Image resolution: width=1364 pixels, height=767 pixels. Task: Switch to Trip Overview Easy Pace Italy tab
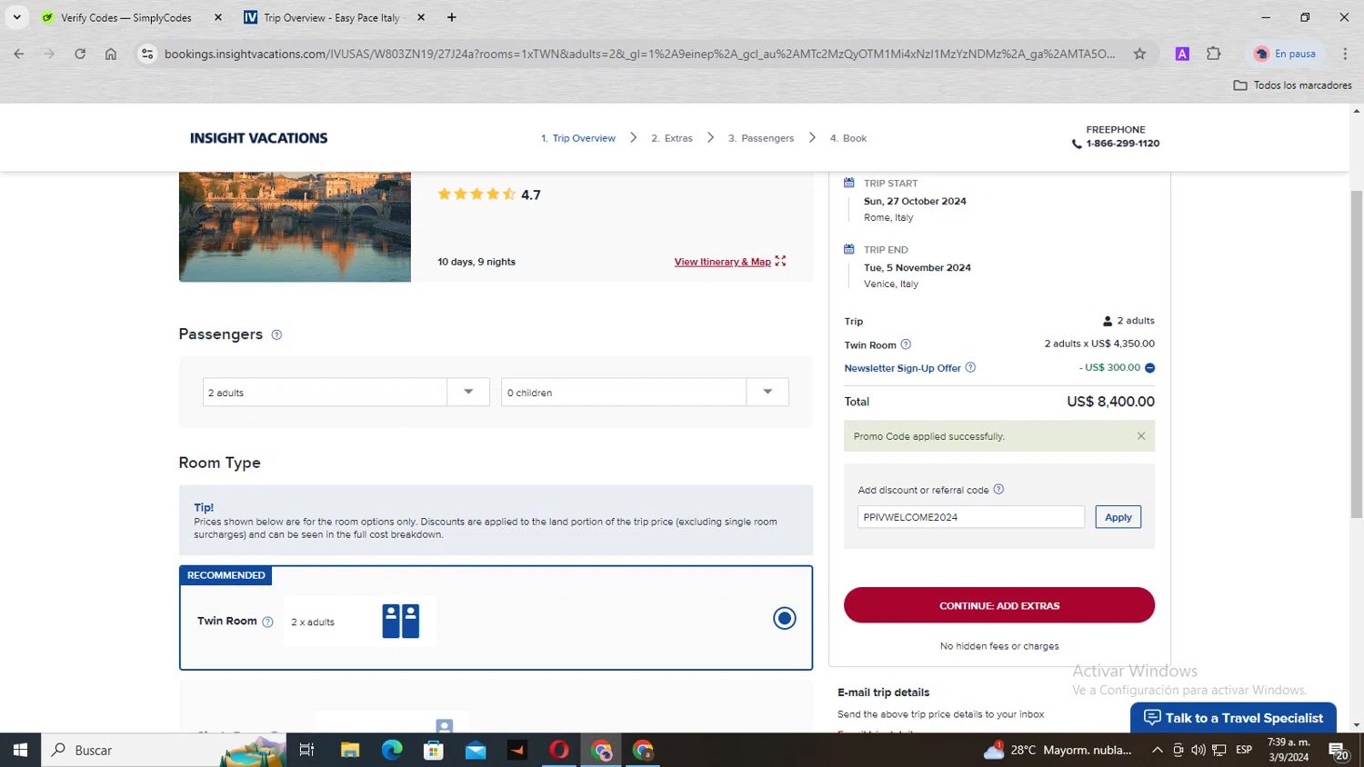click(332, 17)
